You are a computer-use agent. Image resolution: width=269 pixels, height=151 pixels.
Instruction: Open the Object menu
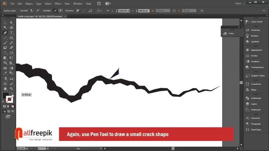[29, 4]
